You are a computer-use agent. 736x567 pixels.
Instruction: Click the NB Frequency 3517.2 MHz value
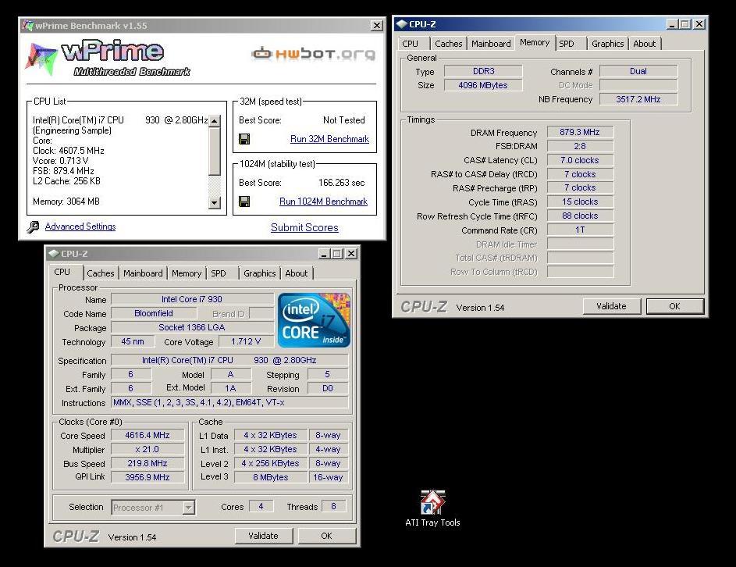(x=638, y=99)
